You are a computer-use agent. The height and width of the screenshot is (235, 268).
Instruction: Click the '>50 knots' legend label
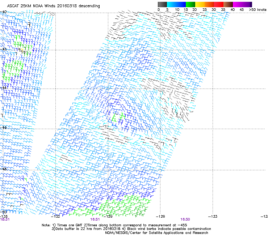[257, 9]
